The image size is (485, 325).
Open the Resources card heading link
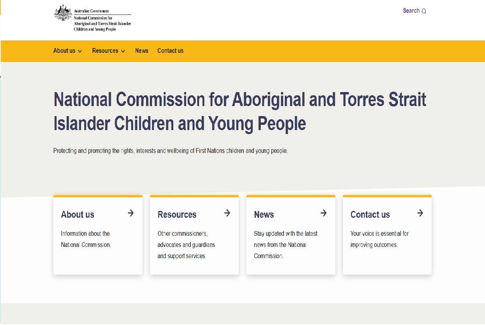(177, 215)
